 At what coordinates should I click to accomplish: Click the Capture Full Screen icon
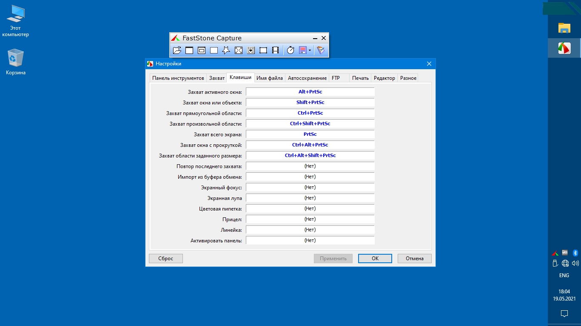(x=239, y=51)
